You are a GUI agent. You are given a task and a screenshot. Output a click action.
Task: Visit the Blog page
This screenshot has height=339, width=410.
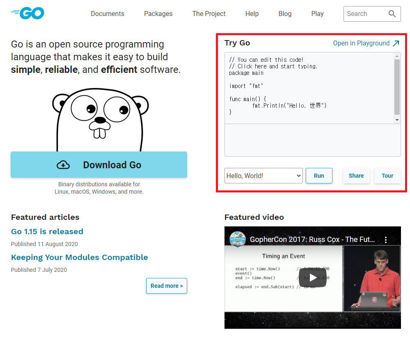(x=285, y=14)
